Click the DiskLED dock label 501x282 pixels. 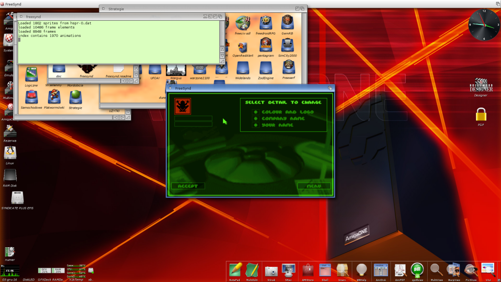coord(28,280)
